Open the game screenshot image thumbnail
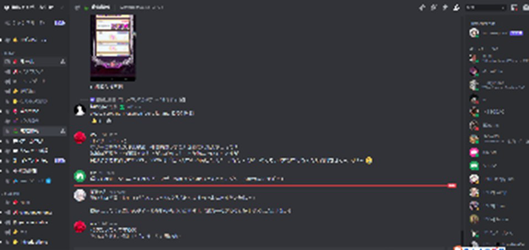Screen dimensions: 529x250 pyautogui.click(x=113, y=47)
